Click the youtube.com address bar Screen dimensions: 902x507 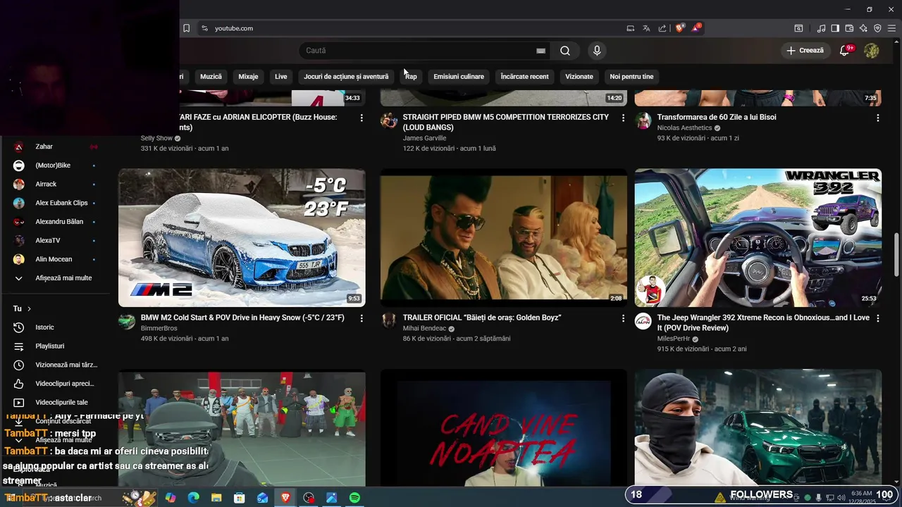[x=409, y=28]
